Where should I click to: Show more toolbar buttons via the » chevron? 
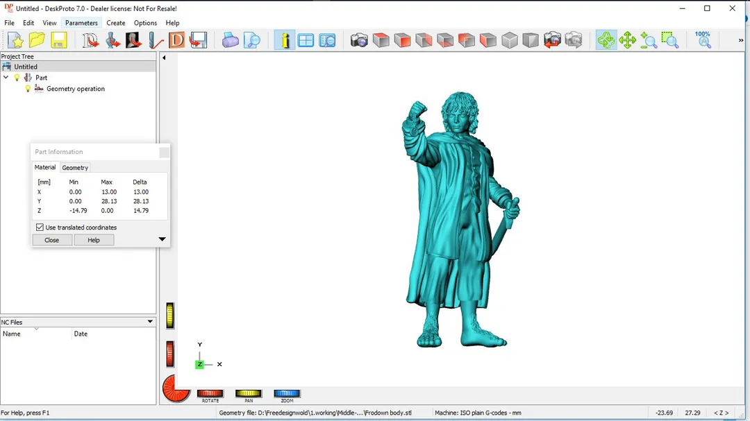741,40
